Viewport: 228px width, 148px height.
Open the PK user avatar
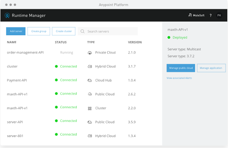coord(219,16)
